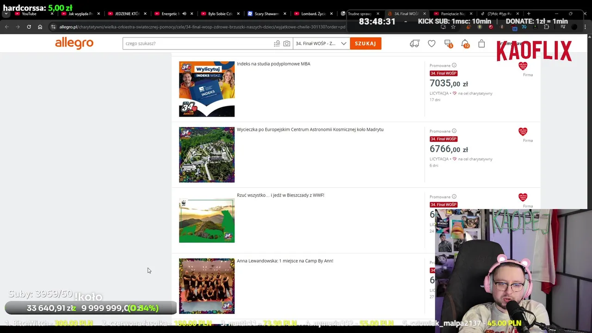Screen dimensions: 592x333
Task: Click WOŚP heart seller logo on Madryt listing
Action: coord(523,132)
